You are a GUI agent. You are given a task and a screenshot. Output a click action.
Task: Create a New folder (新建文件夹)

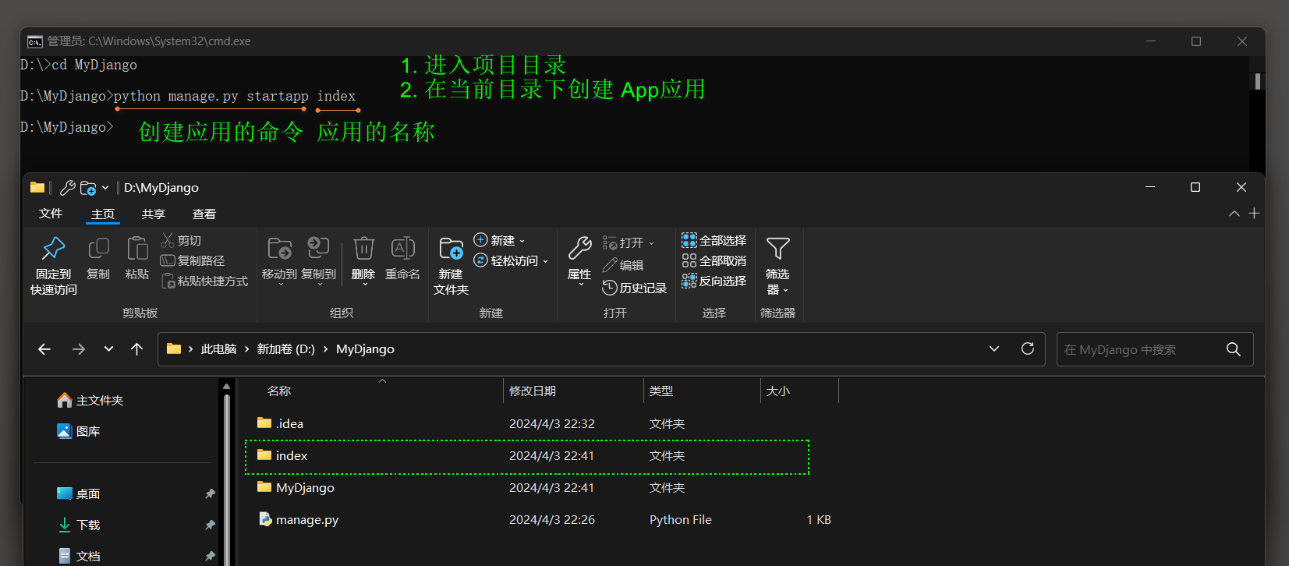click(x=452, y=266)
